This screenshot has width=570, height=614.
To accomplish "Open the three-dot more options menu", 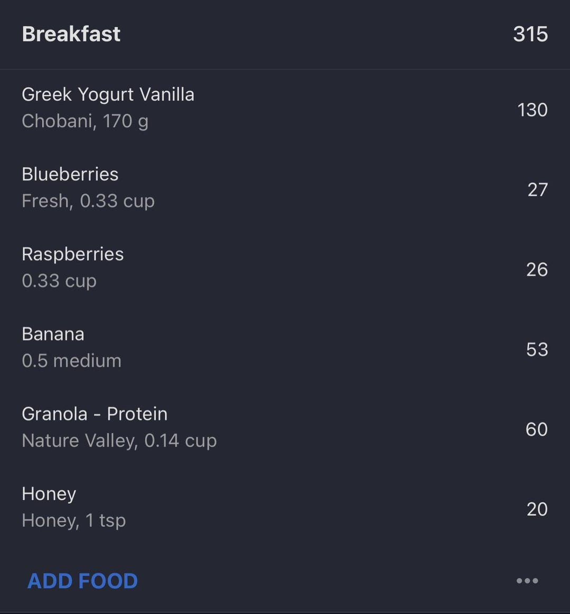I will coord(527,581).
